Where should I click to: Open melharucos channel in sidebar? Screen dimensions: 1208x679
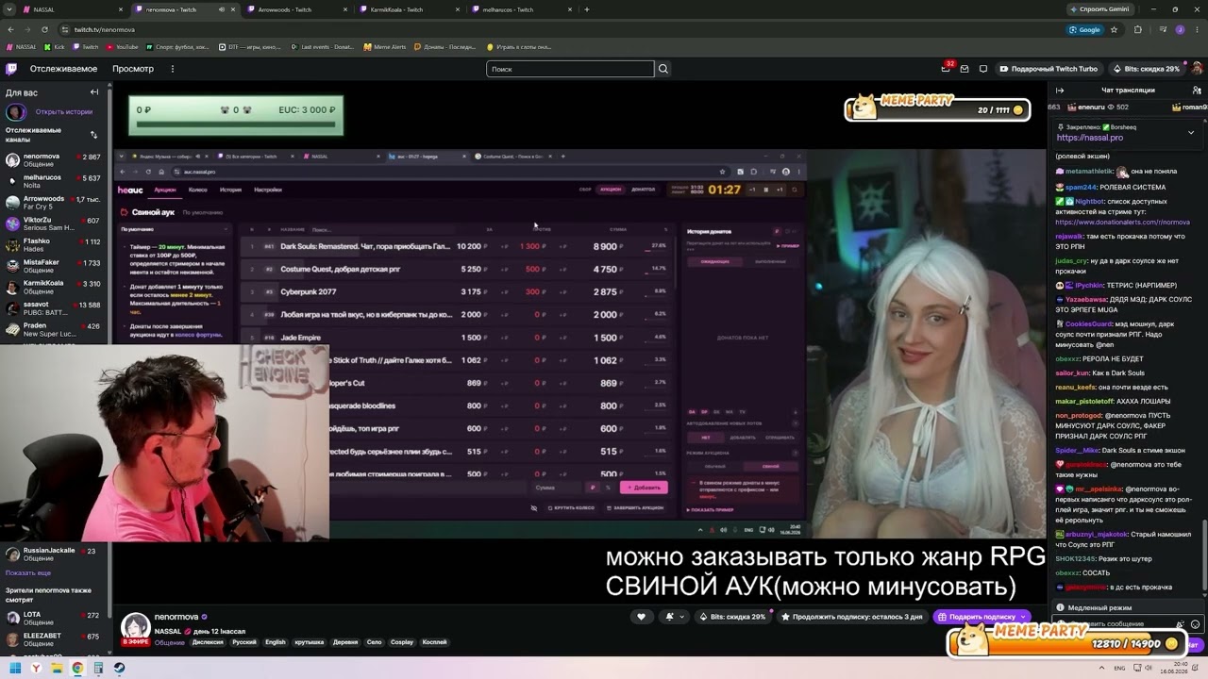[x=55, y=181]
